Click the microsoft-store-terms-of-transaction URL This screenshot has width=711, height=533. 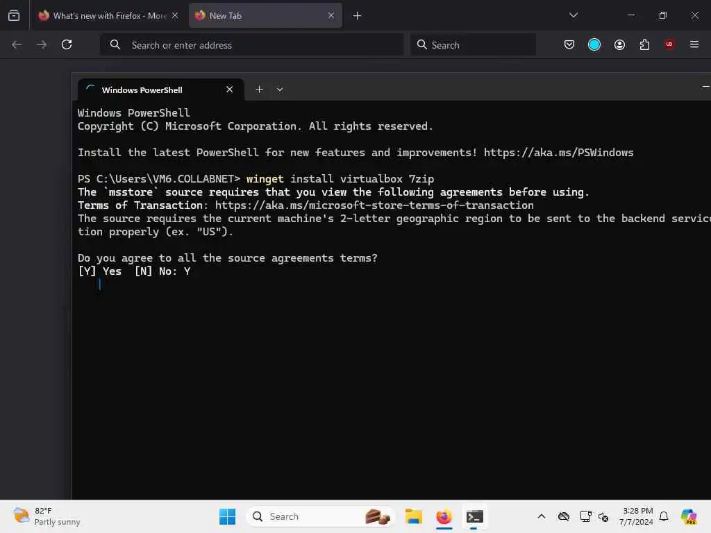(x=374, y=205)
